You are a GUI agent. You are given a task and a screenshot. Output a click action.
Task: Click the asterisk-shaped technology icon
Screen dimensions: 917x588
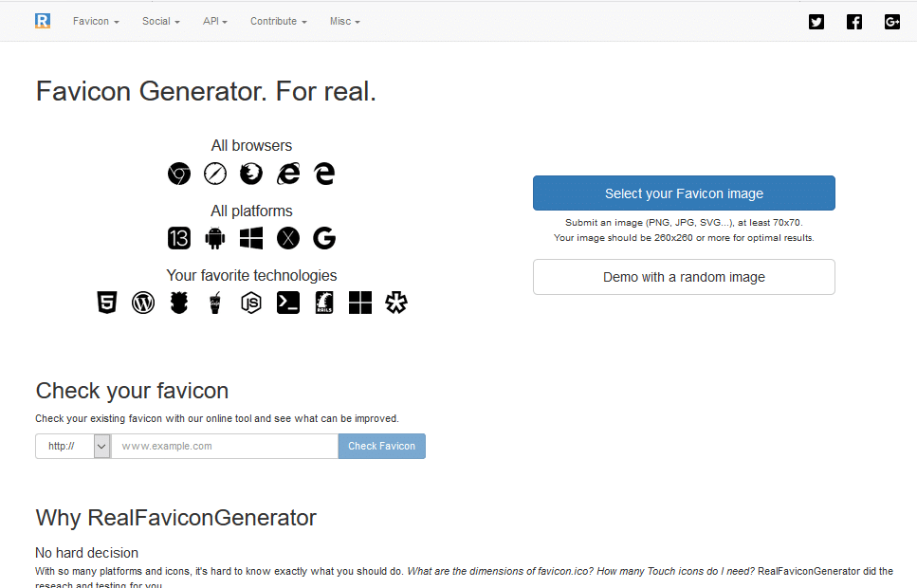click(396, 303)
